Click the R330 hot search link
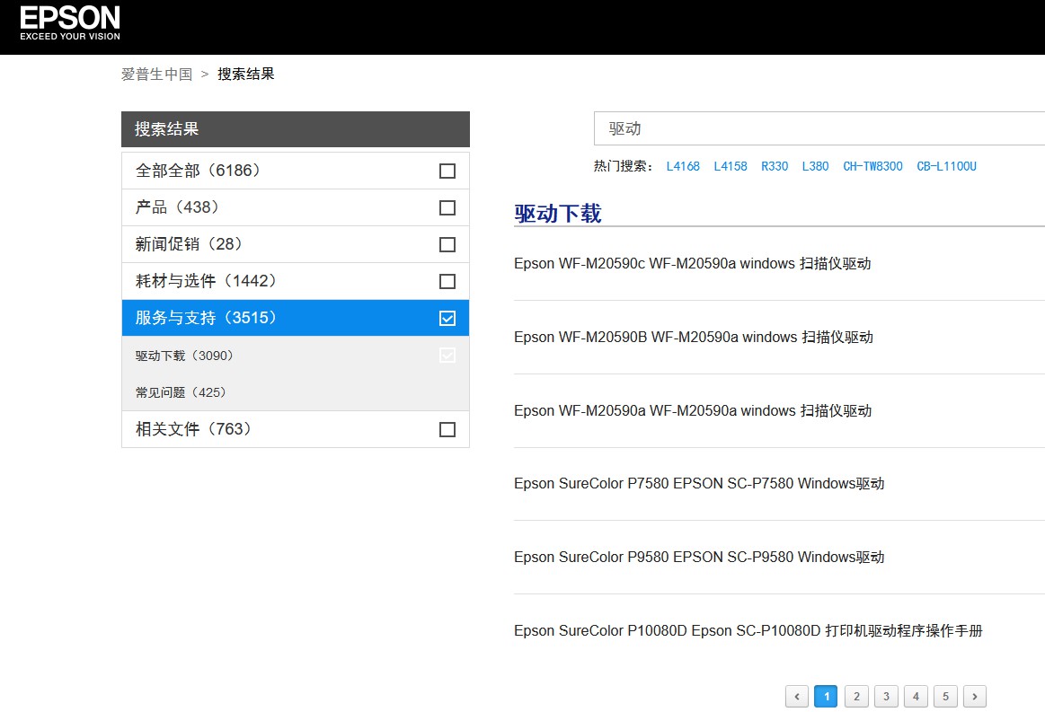Viewport: 1045px width, 712px height. 775,166
